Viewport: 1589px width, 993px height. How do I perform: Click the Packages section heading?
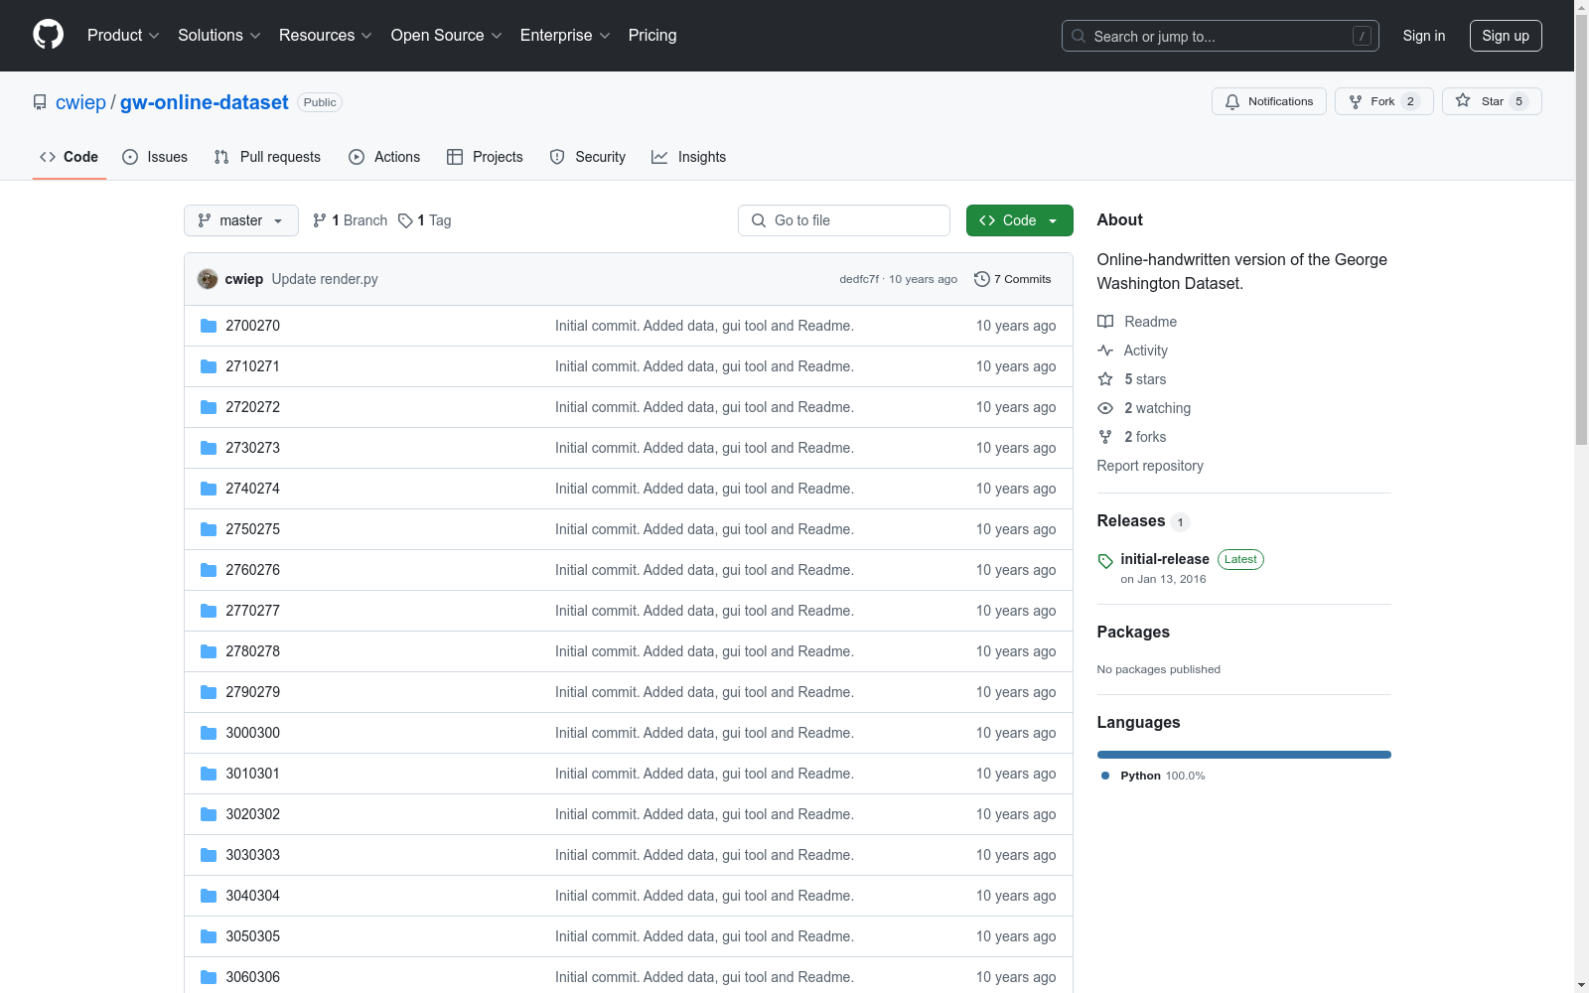point(1133,633)
